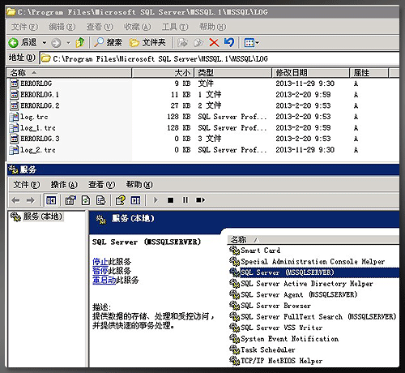
Task: Click 重启动 link to restart service
Action: click(x=104, y=280)
